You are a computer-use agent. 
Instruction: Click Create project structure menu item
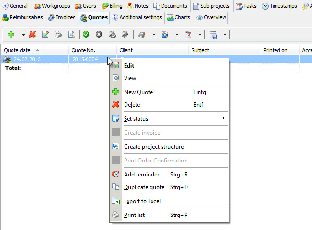pyautogui.click(x=154, y=147)
